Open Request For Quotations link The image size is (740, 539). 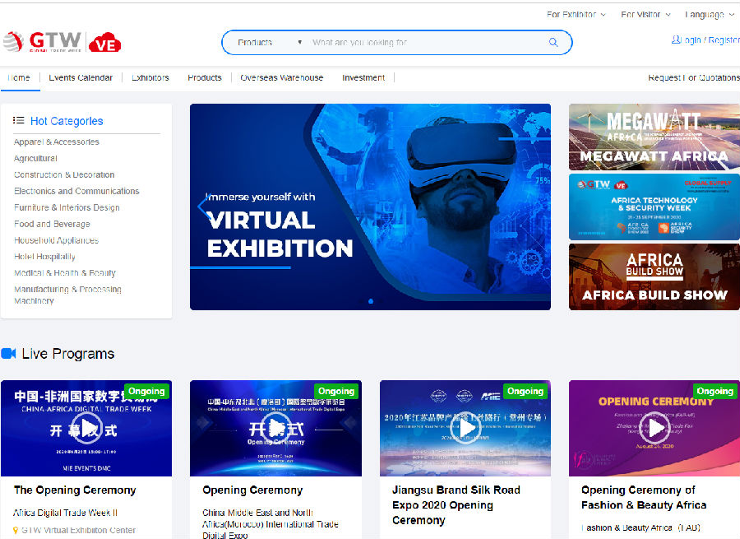coord(693,78)
